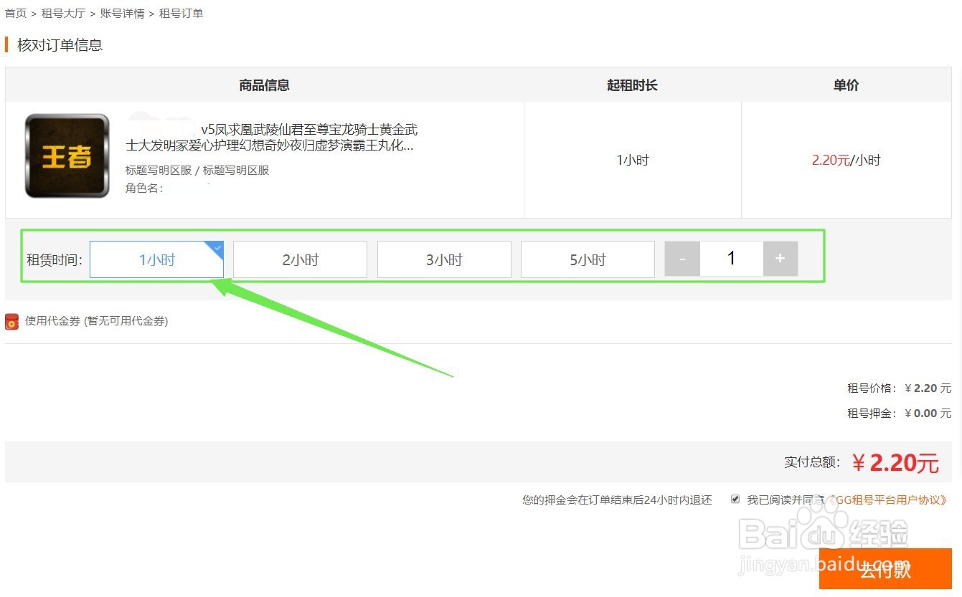Click the plus icon to increase quantity
Viewport: 962px width, 597px height.
(780, 258)
